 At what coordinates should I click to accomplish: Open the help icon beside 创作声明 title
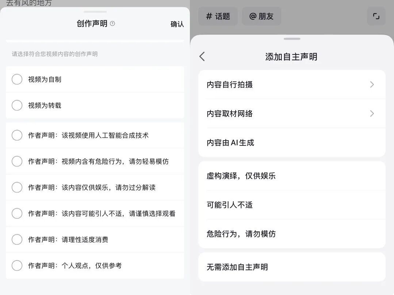point(112,23)
